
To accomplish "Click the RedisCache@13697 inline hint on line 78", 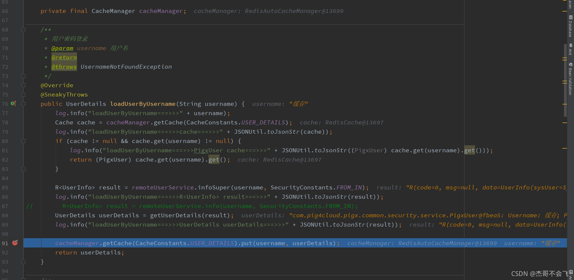I will pos(354,122).
